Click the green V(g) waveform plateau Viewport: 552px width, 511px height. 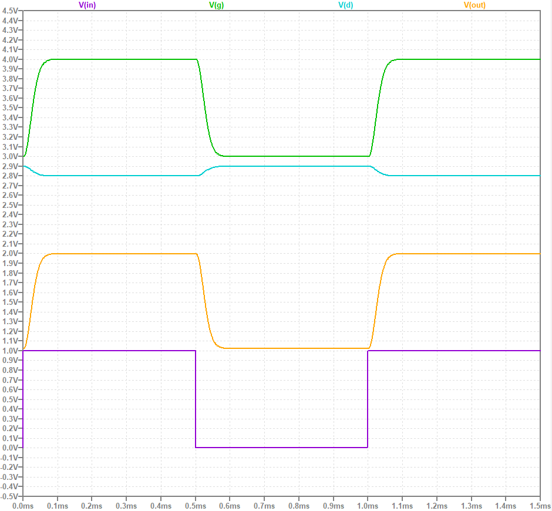click(117, 59)
